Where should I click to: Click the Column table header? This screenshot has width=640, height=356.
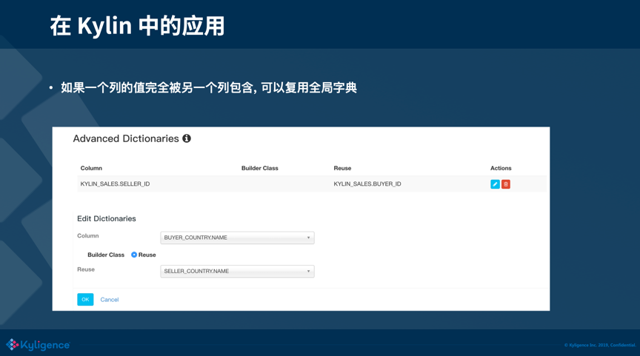(91, 168)
